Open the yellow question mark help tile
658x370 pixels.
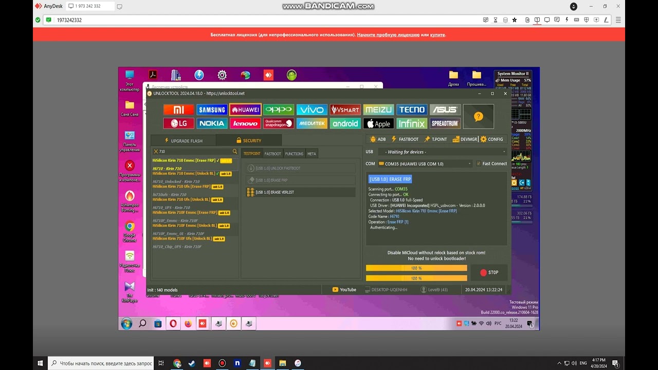479,117
